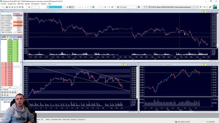Expand the arrow beside the connection icon
219x123 pixels.
(x=207, y=7)
